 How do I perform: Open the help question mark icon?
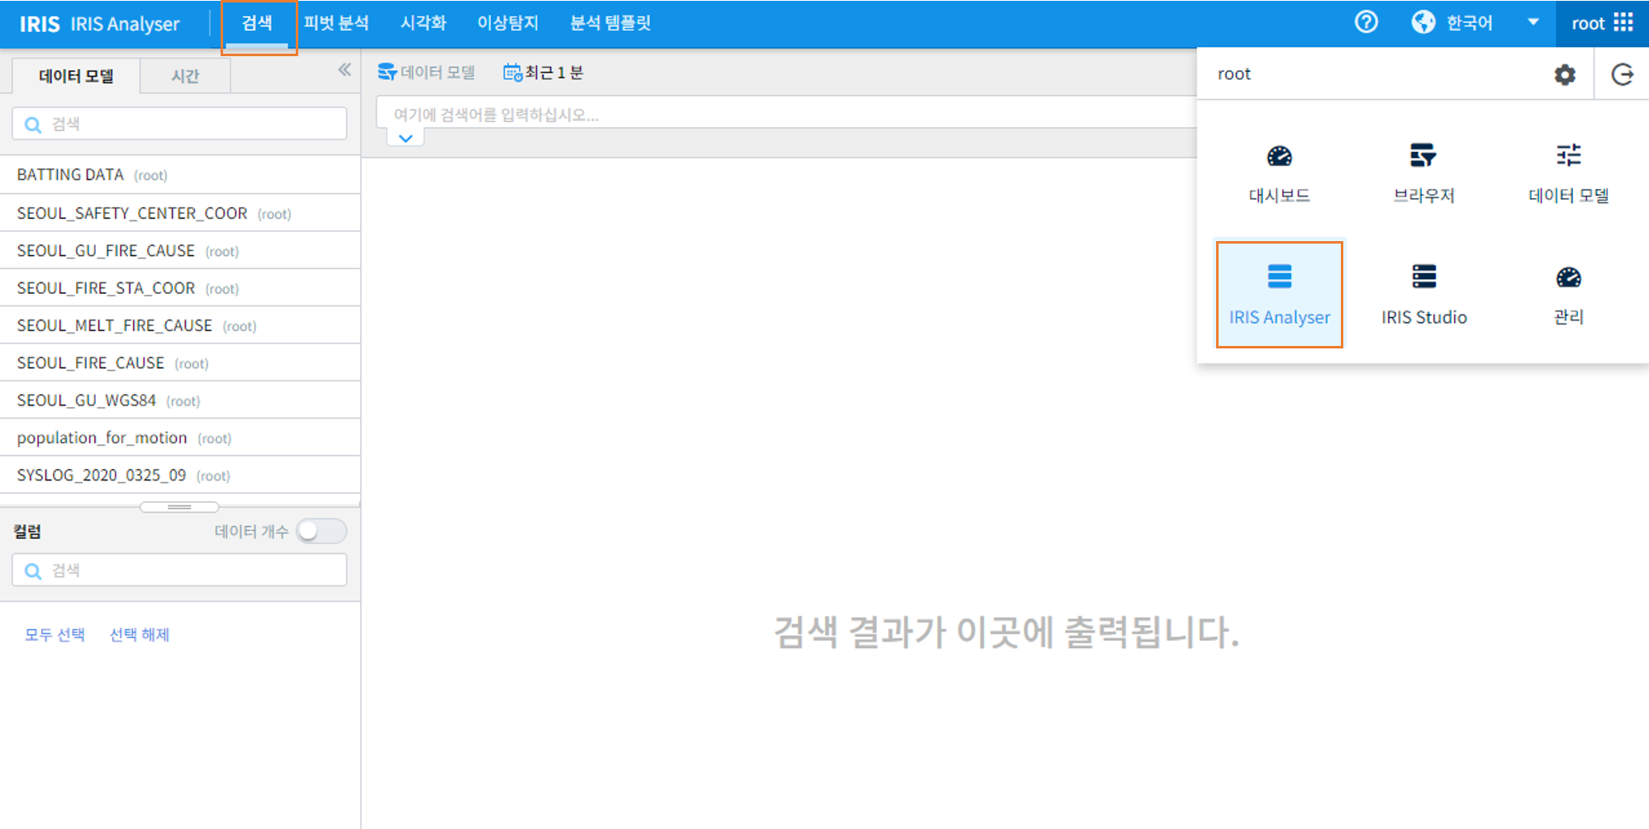click(x=1366, y=22)
